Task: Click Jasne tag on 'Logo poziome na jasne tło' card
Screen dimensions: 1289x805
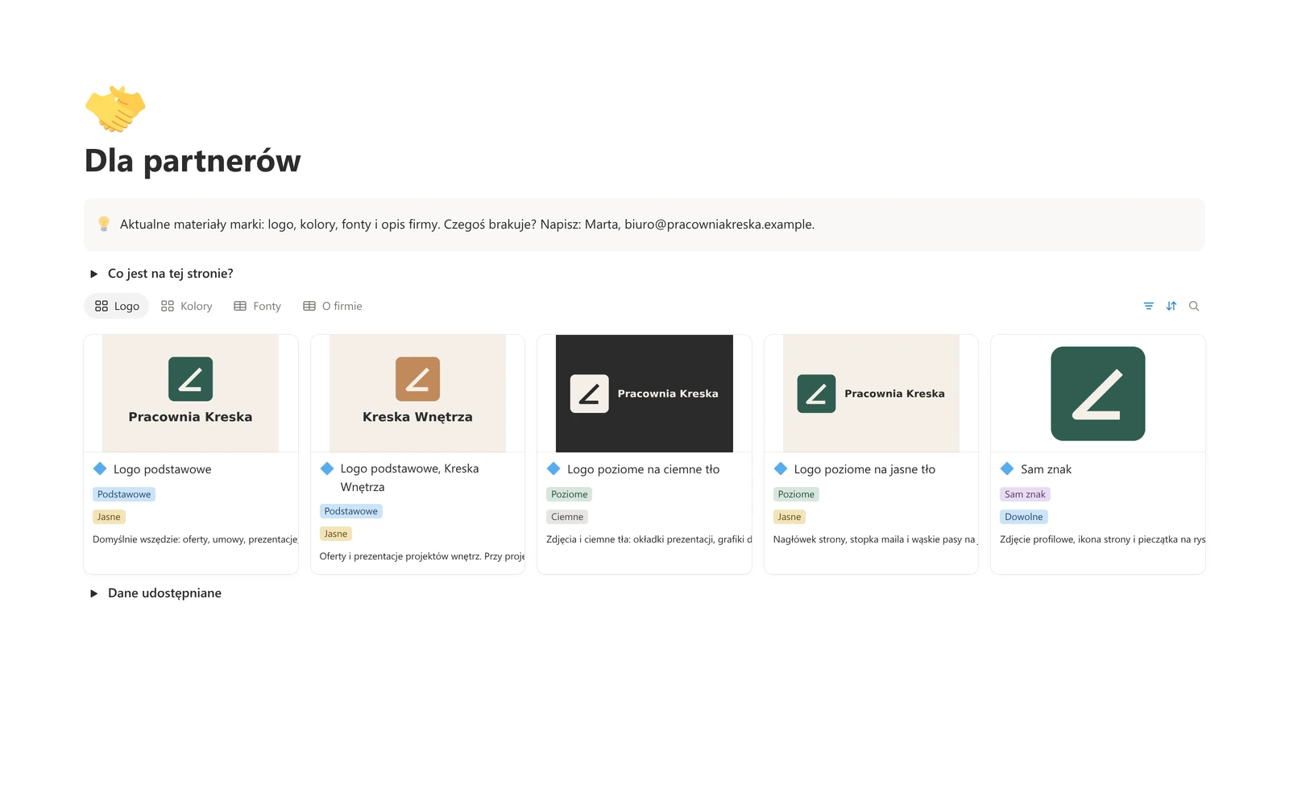Action: [x=790, y=517]
